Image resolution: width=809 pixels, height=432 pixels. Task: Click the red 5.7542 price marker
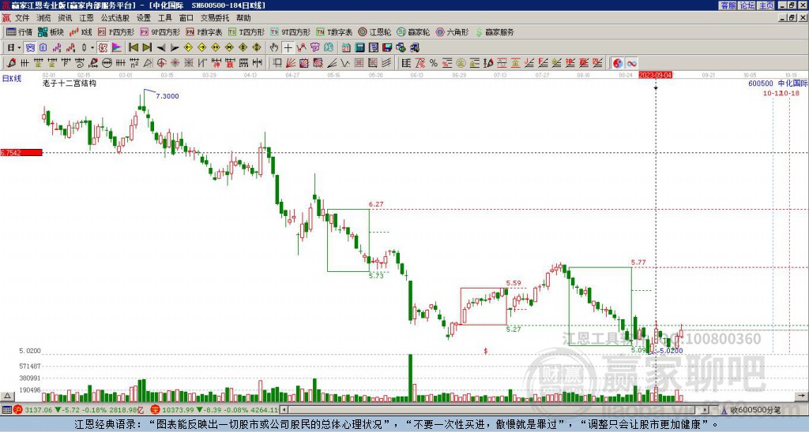point(21,152)
